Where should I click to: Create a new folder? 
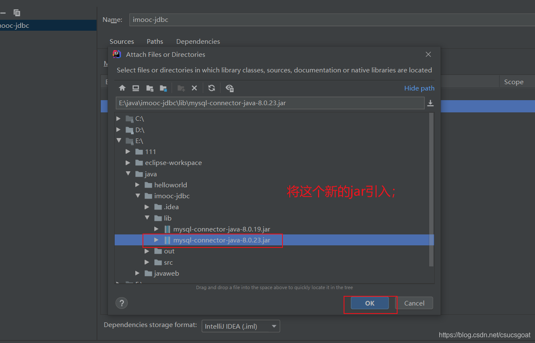coord(181,88)
